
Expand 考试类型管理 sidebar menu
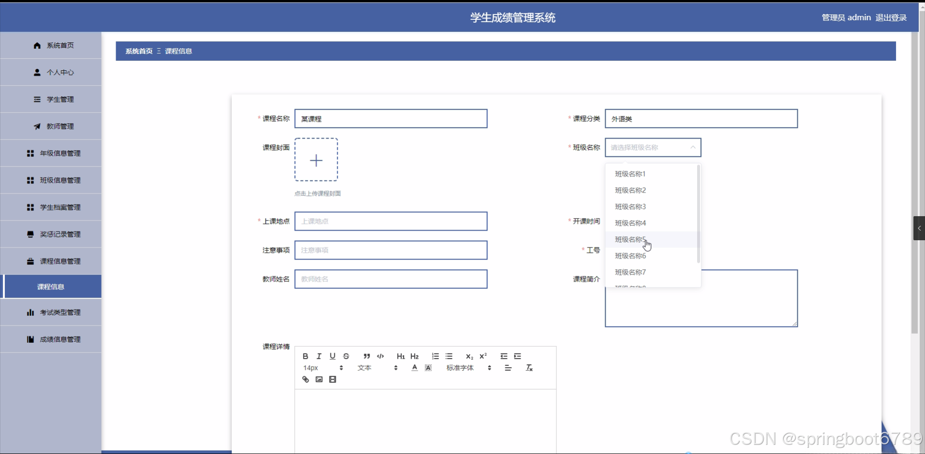click(51, 312)
